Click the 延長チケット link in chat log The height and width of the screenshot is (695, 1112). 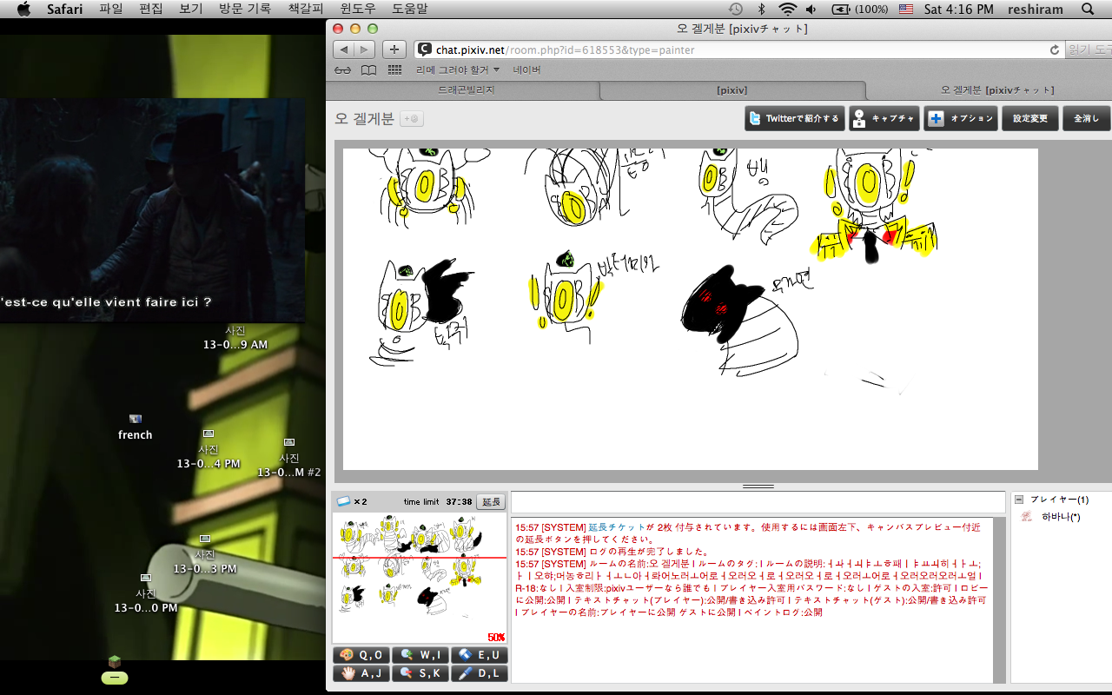(x=617, y=527)
